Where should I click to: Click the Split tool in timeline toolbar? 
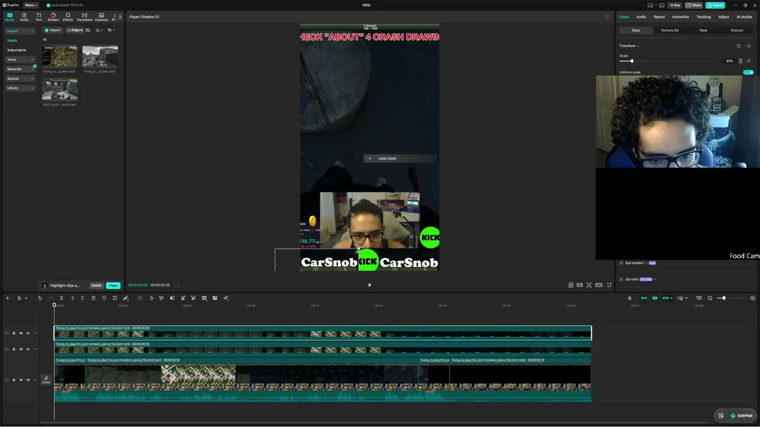click(x=61, y=298)
